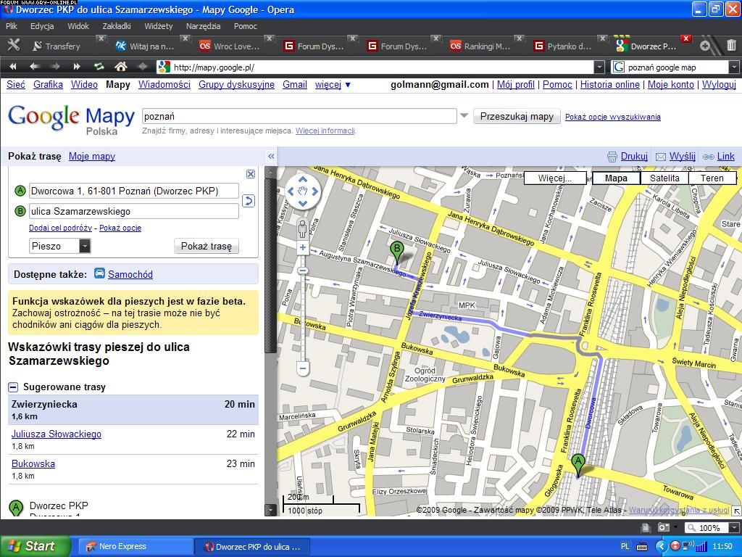This screenshot has width=742, height=557.
Task: Click the Pokaż trasę button
Action: point(207,247)
